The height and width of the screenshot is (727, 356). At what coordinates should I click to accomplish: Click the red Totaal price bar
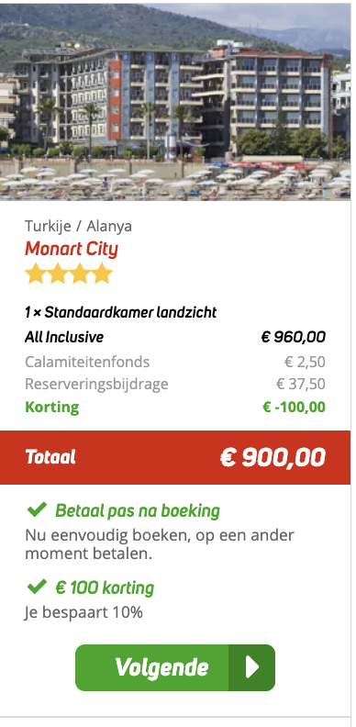[175, 458]
